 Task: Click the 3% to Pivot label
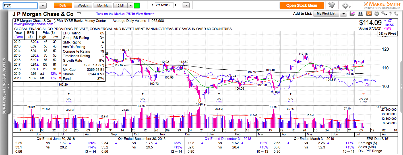[387, 34]
